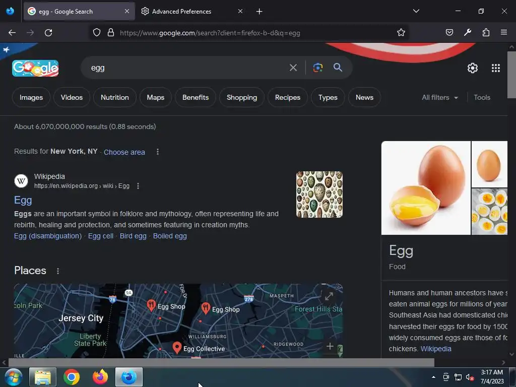Open the boiled eggs halves image
Viewport: 516px width, 387px height.
489,212
